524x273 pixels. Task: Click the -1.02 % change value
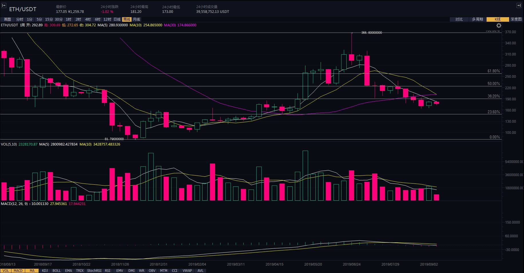click(107, 12)
